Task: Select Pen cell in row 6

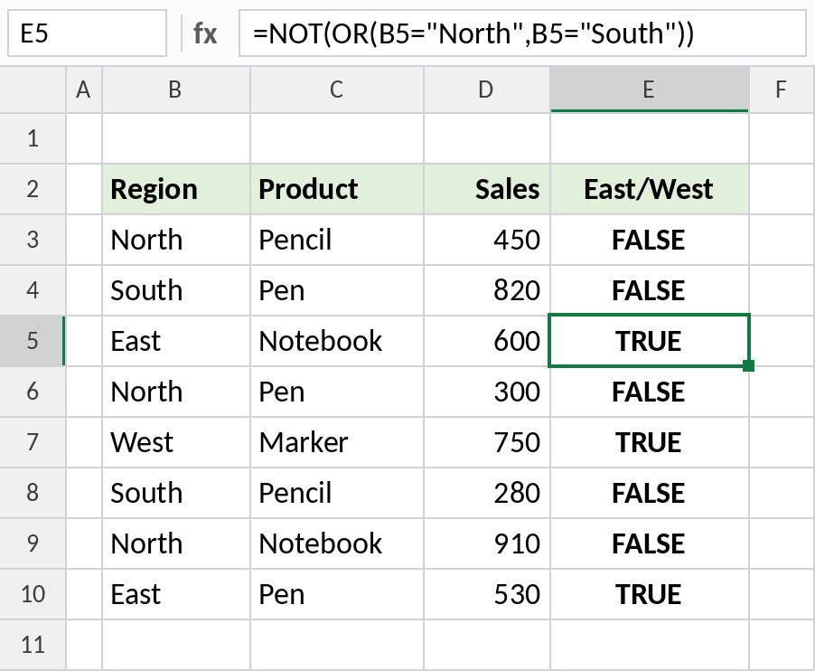Action: (337, 392)
